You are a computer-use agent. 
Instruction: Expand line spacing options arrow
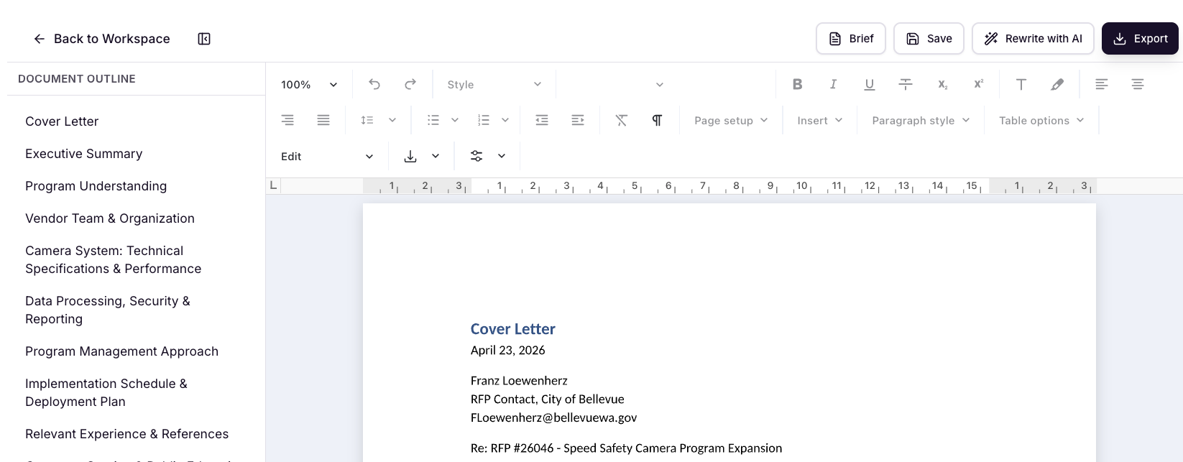pos(392,120)
